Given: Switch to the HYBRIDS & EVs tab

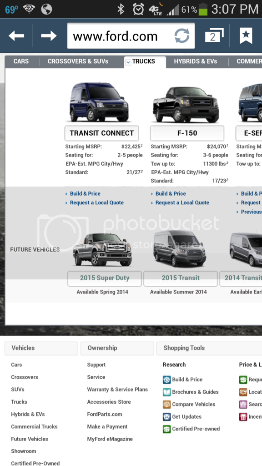Looking at the screenshot, I should coord(196,61).
